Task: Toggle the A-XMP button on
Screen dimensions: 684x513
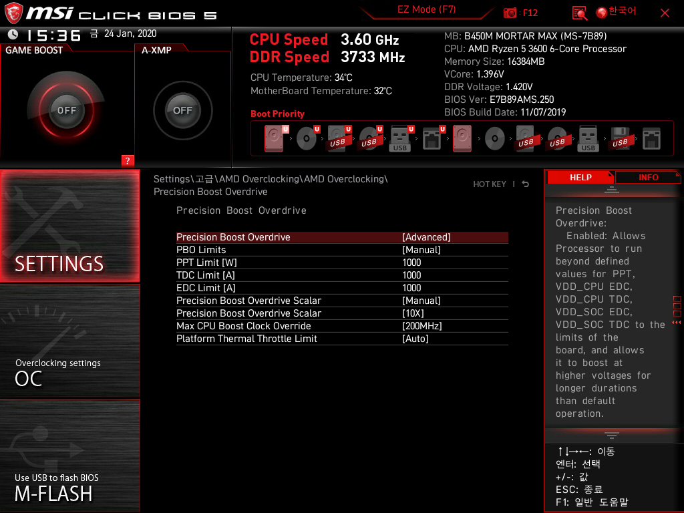Action: pyautogui.click(x=183, y=110)
